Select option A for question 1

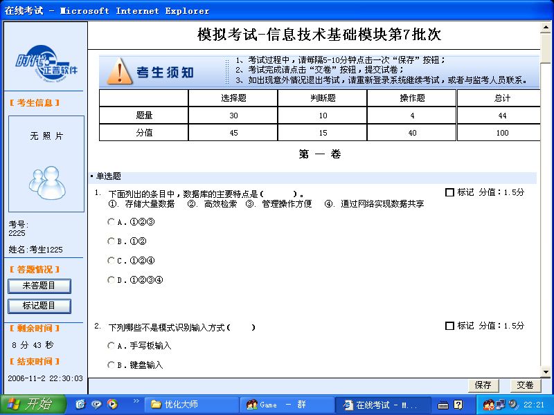click(111, 222)
